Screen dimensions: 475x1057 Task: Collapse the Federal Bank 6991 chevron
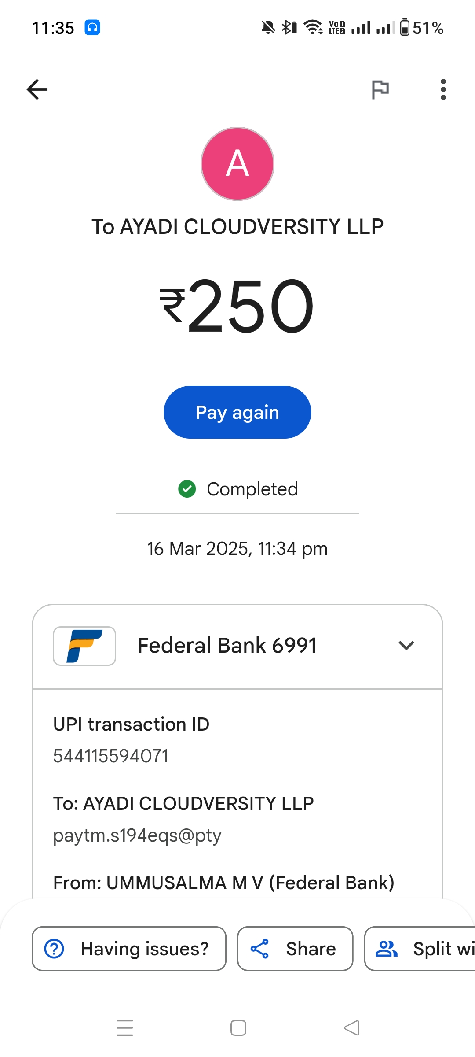pos(406,646)
